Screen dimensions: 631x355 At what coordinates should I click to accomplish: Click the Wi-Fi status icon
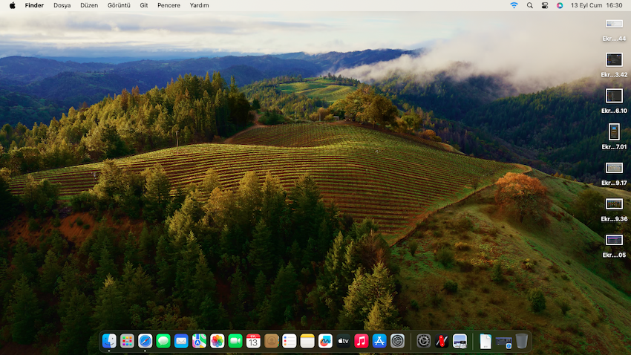click(x=514, y=5)
